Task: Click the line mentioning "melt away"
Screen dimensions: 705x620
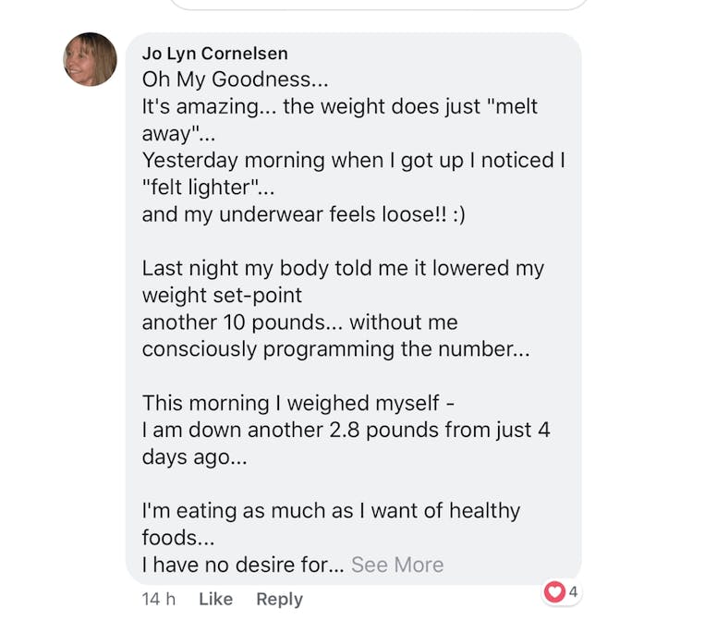Action: [x=339, y=106]
